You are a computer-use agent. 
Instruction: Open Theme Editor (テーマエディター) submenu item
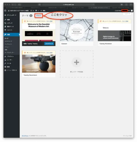[x=10, y=53]
